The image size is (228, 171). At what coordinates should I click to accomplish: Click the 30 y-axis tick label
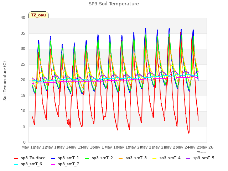coord(23,49)
